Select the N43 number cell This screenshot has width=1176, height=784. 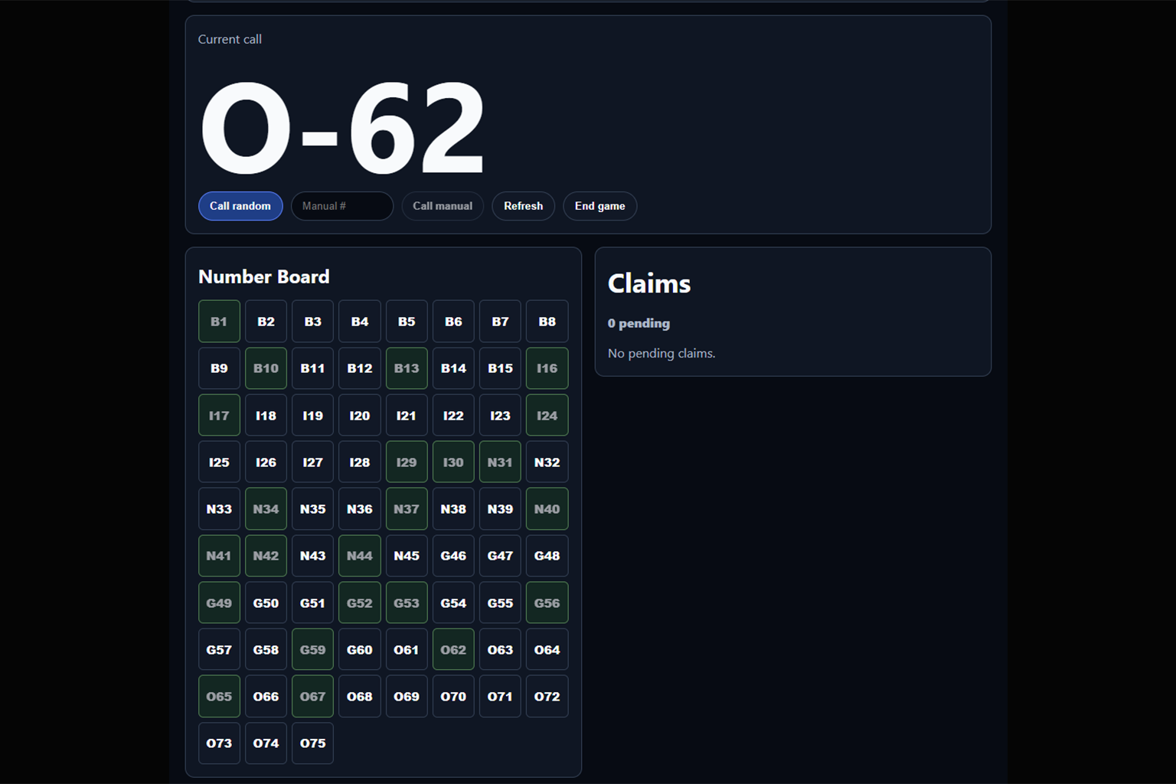[x=312, y=556]
